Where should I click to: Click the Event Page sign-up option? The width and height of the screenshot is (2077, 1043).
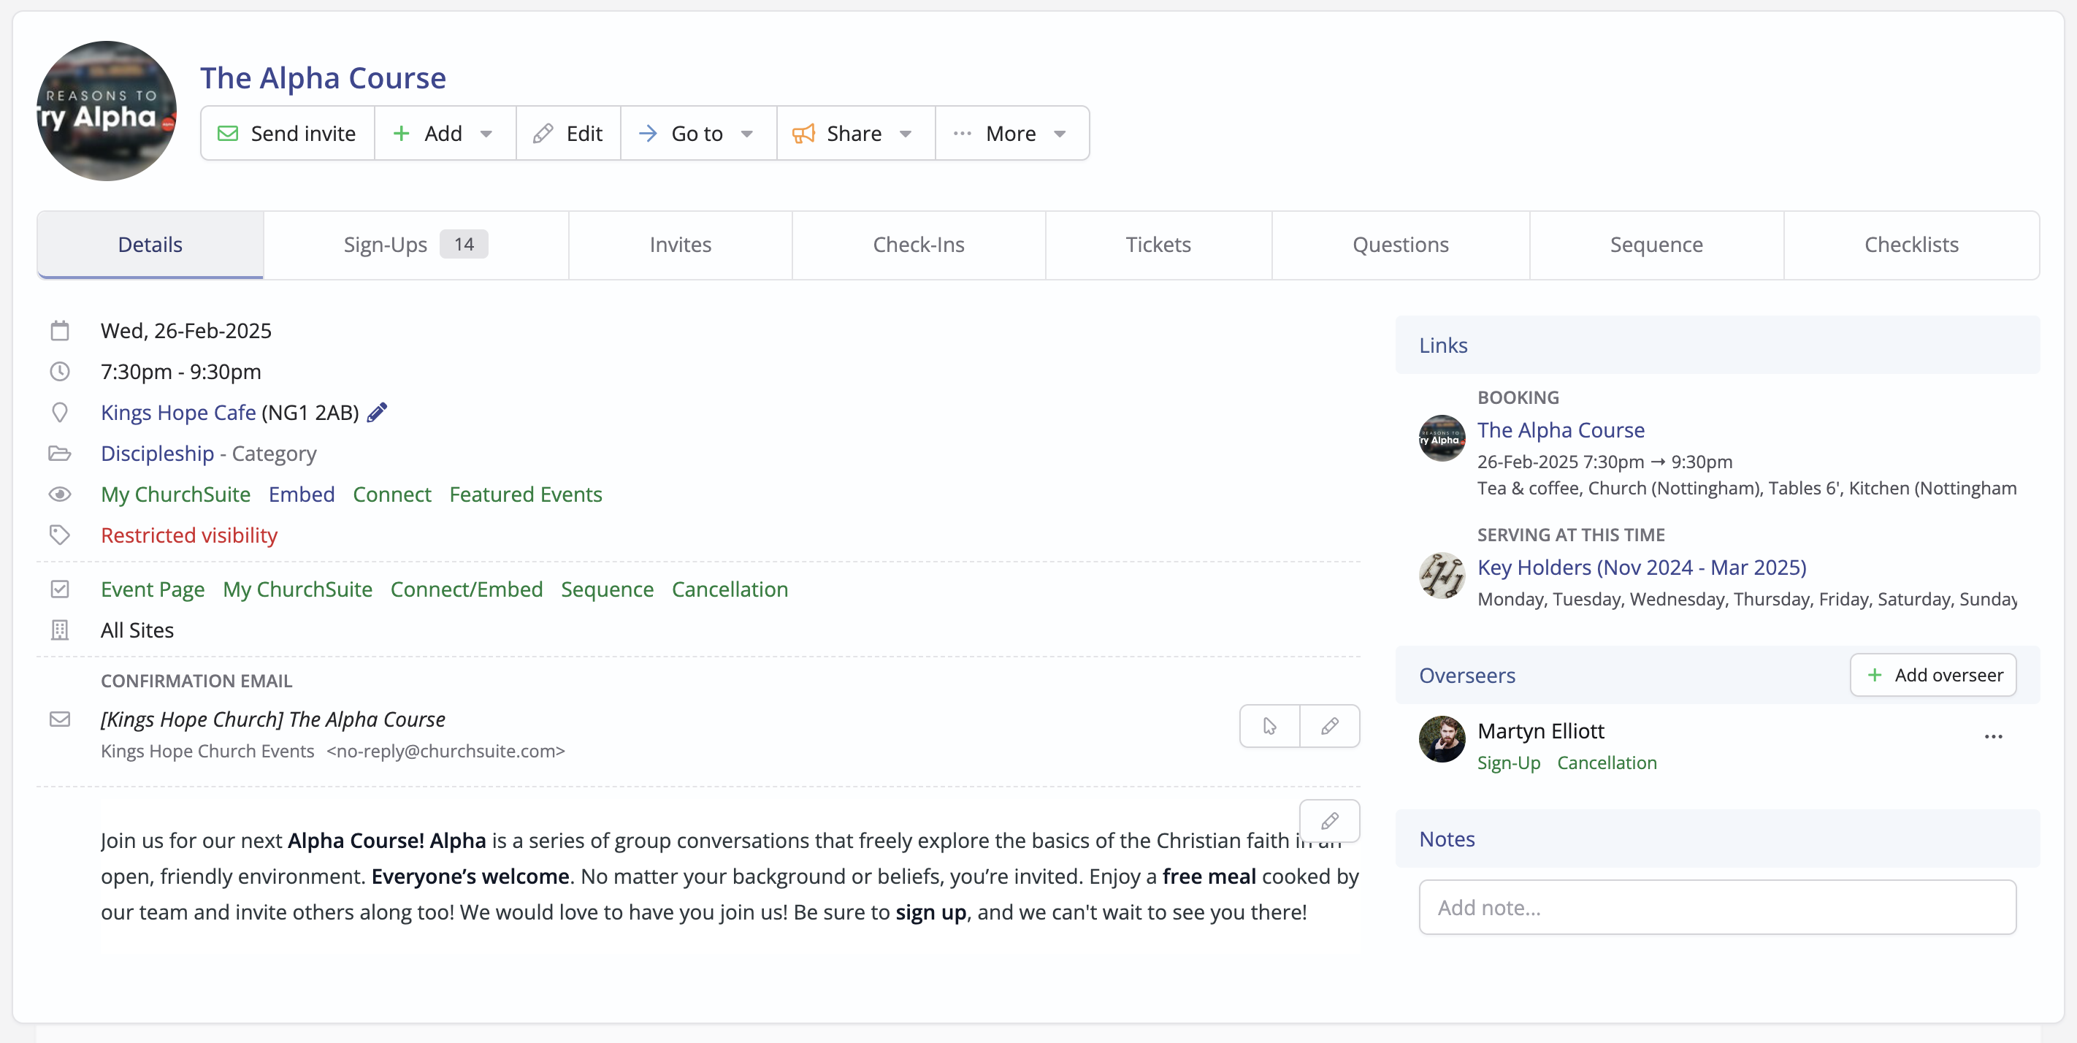(x=153, y=589)
